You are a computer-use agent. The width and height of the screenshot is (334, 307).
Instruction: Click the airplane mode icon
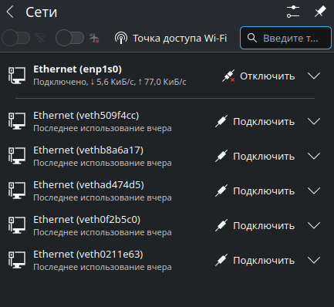tap(94, 38)
